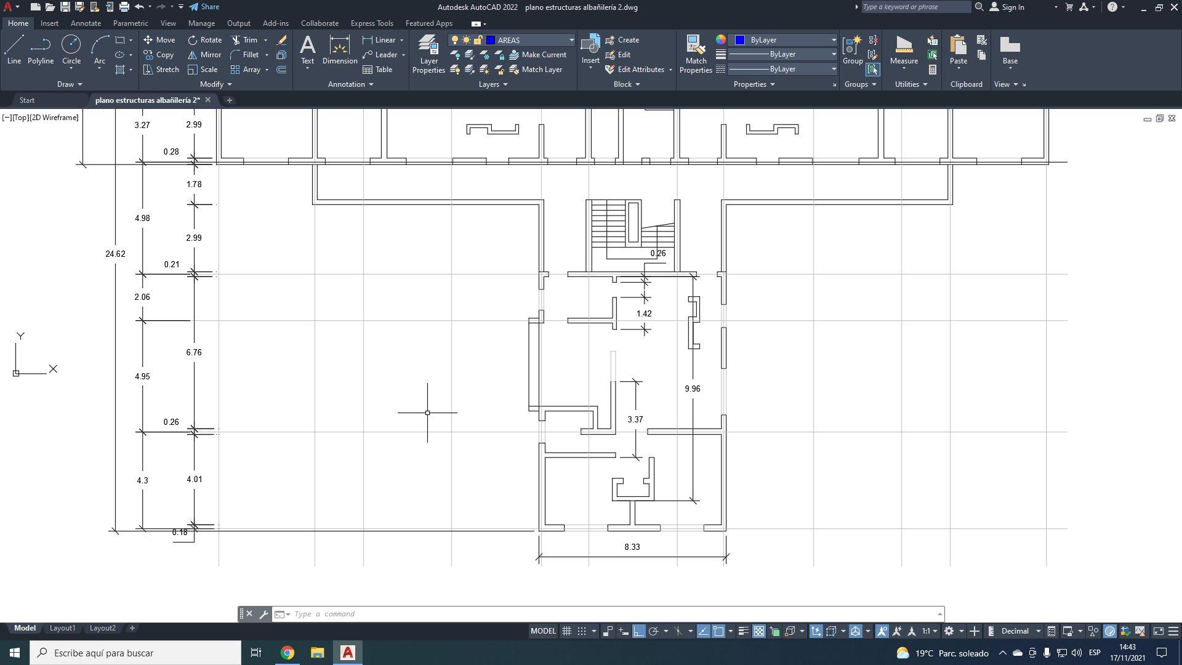This screenshot has height=665, width=1182.
Task: Expand the Decimal units dropdown
Action: click(1038, 631)
